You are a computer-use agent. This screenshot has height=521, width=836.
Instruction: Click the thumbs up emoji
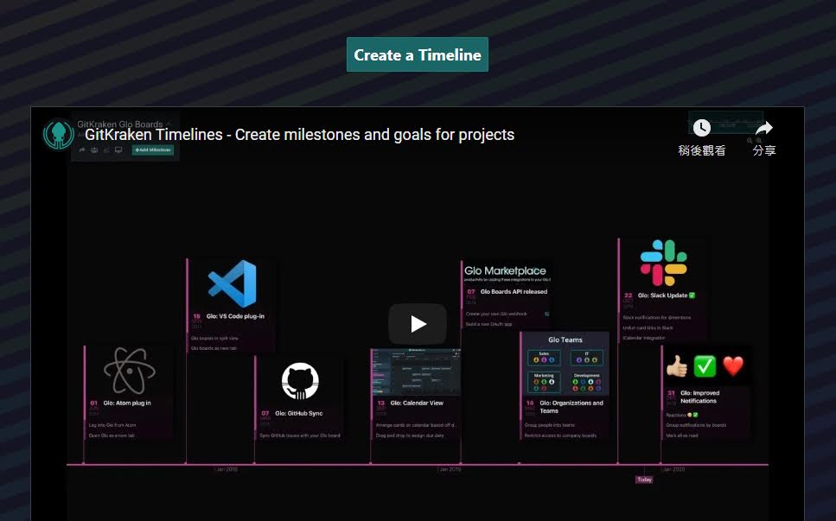677,366
